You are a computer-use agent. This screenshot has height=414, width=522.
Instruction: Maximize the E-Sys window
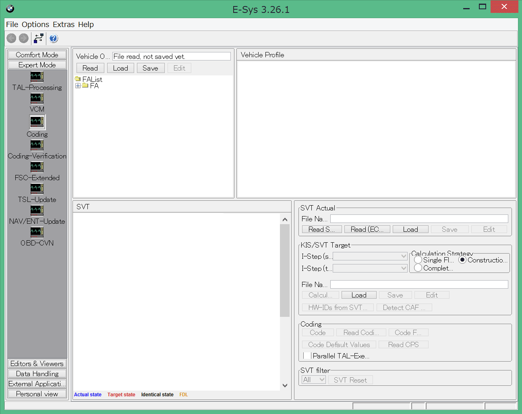point(483,7)
